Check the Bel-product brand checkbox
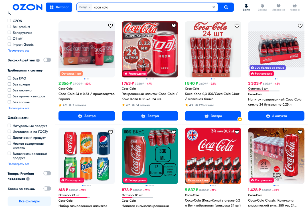This screenshot has height=209, width=308. (9, 27)
